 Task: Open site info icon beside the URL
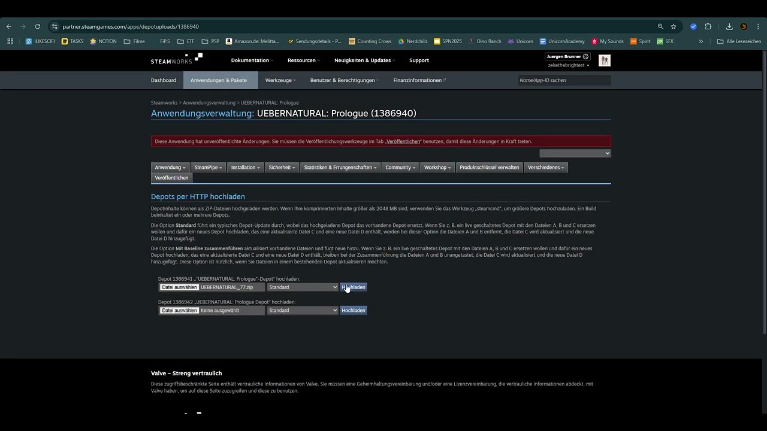tap(55, 26)
